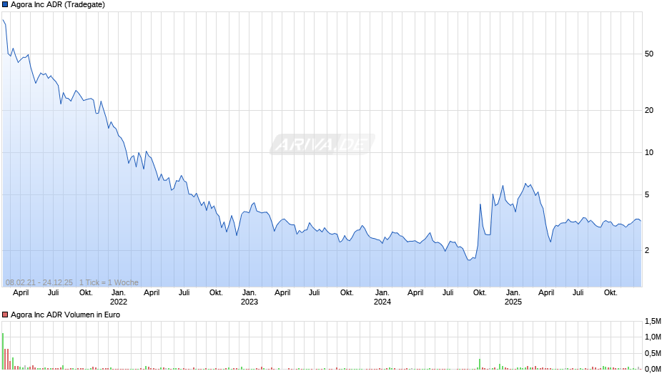Click the volume axis label 0,0M

(653, 369)
